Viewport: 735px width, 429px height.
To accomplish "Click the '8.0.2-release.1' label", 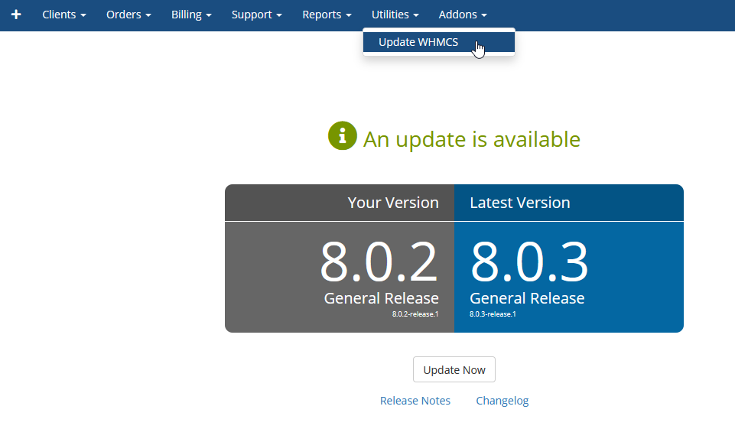I will 415,314.
